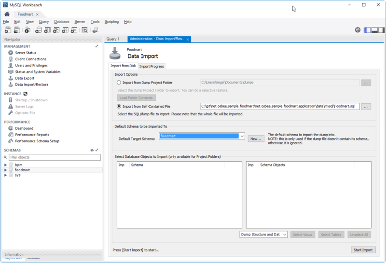Create new table toolbar icon

pyautogui.click(x=47, y=30)
